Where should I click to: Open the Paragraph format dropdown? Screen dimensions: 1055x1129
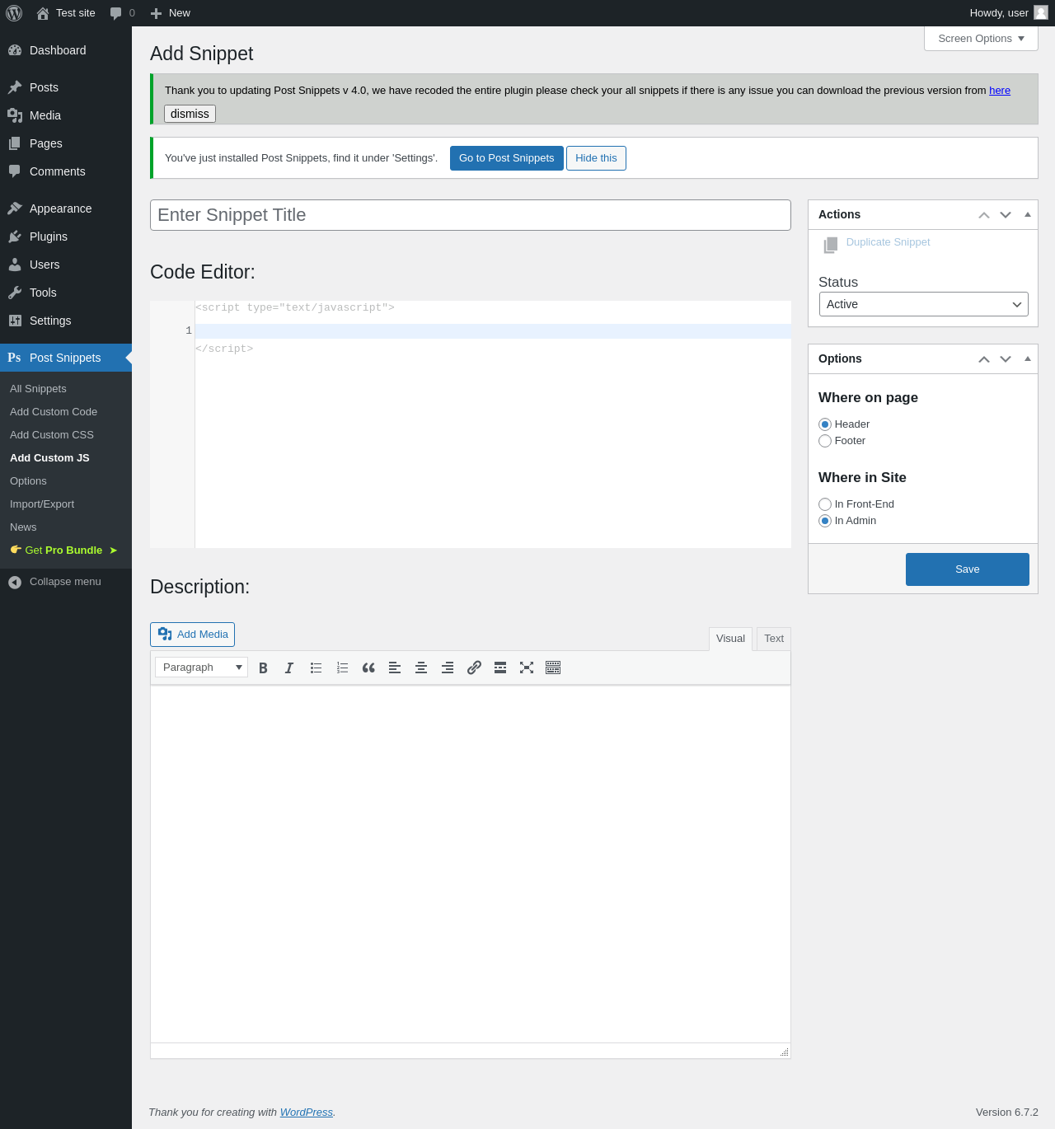(x=201, y=668)
